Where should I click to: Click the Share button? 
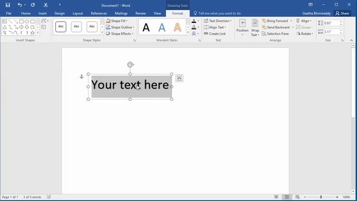click(342, 13)
